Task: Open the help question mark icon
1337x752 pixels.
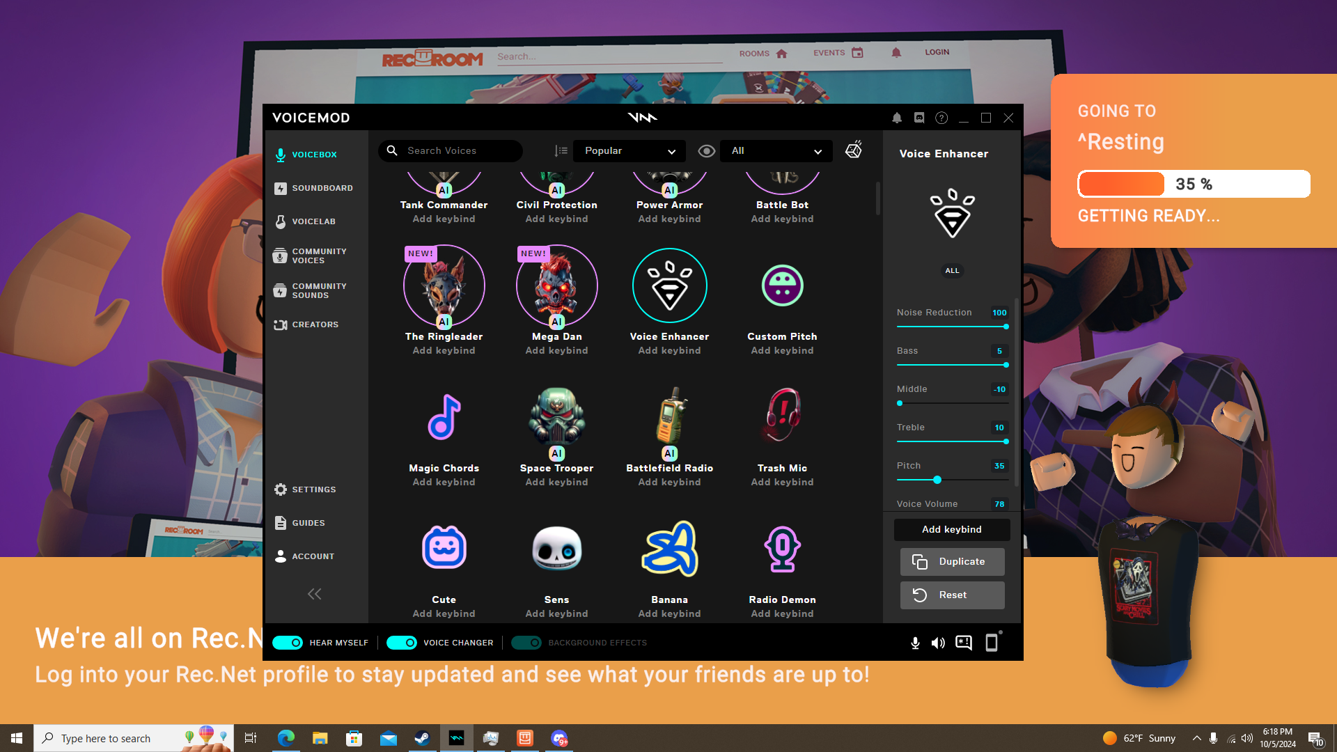Action: click(941, 118)
